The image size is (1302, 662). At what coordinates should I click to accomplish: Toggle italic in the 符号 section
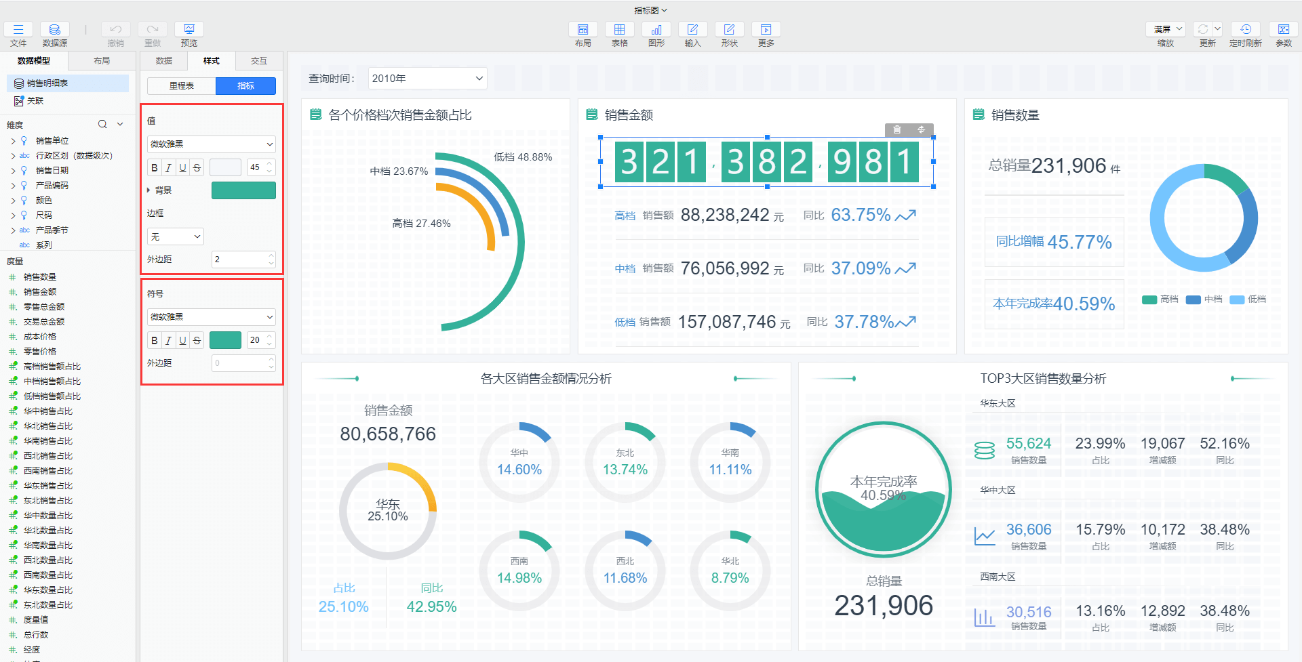pos(169,340)
